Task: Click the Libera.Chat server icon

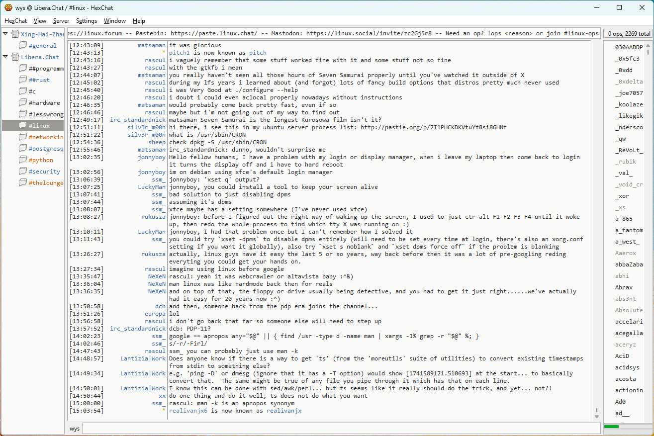Action: (x=15, y=57)
